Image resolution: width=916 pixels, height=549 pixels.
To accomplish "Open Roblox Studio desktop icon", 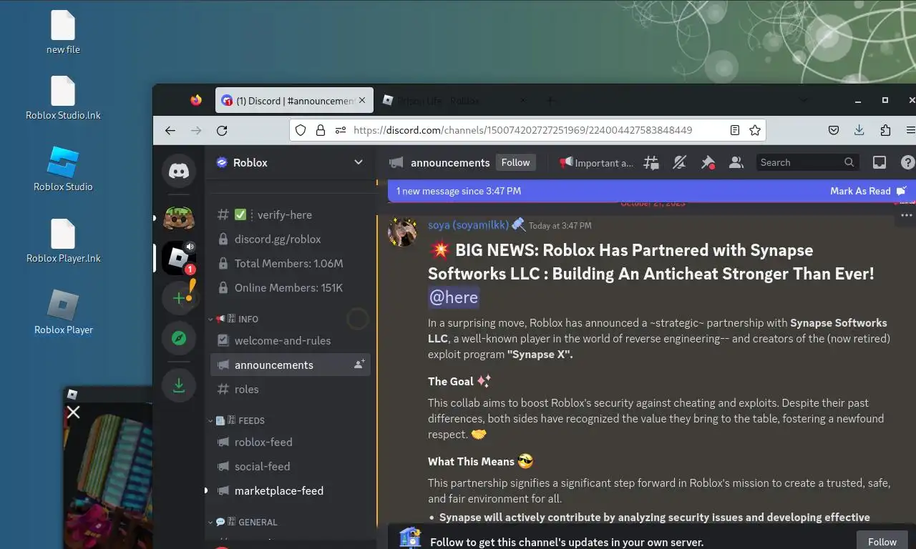I will [63, 169].
